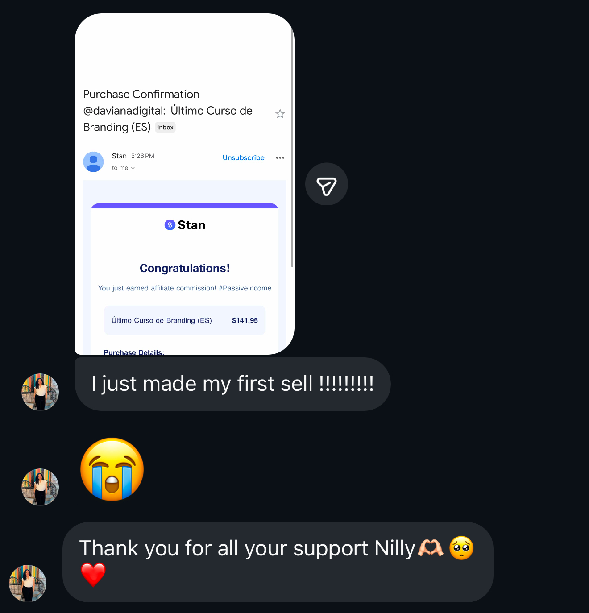Tap the red heart emoji in message
589x613 pixels.
[93, 574]
